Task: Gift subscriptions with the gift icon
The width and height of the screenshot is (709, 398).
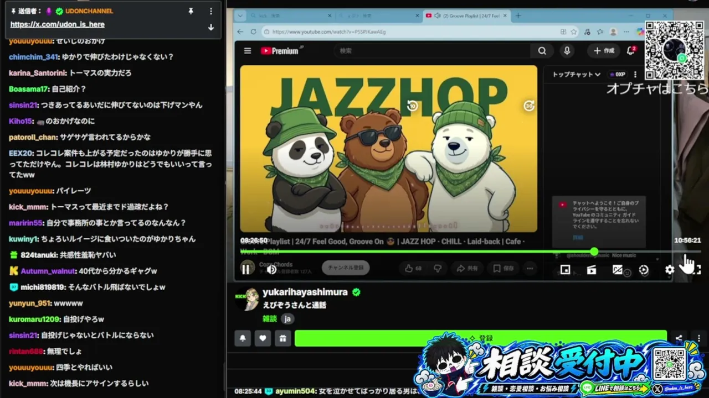Action: (x=282, y=338)
